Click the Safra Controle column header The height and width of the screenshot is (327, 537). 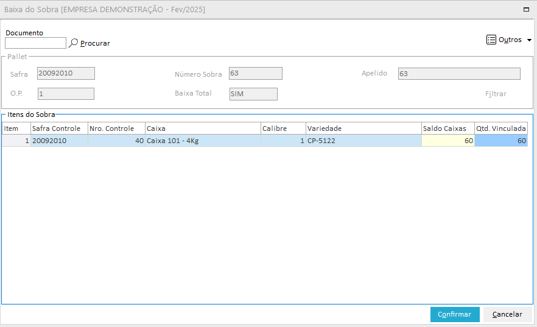[59, 128]
